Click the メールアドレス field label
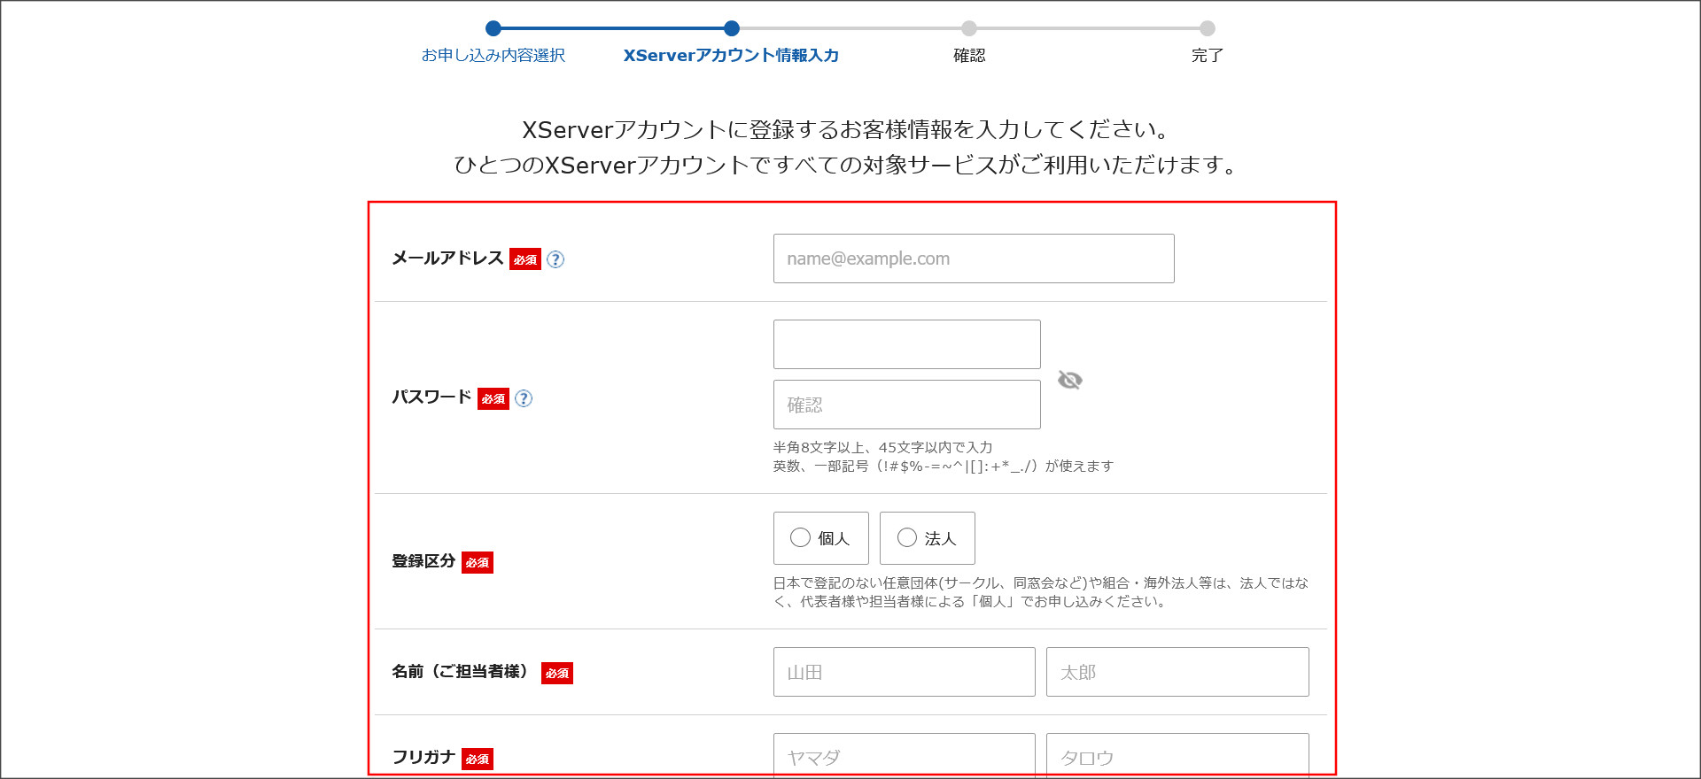The width and height of the screenshot is (1701, 779). coord(447,258)
